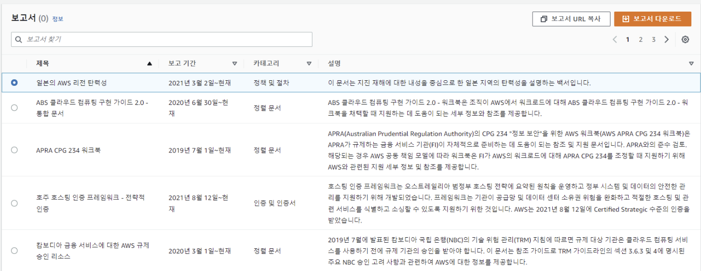Click the description of 일본의 AWS 리전 탄력성
This screenshot has width=701, height=271.
(459, 82)
